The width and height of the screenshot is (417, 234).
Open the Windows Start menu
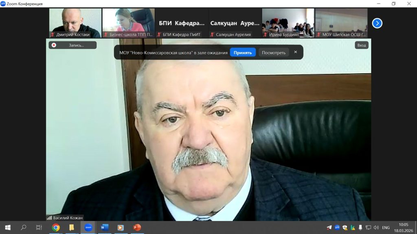(x=7, y=227)
